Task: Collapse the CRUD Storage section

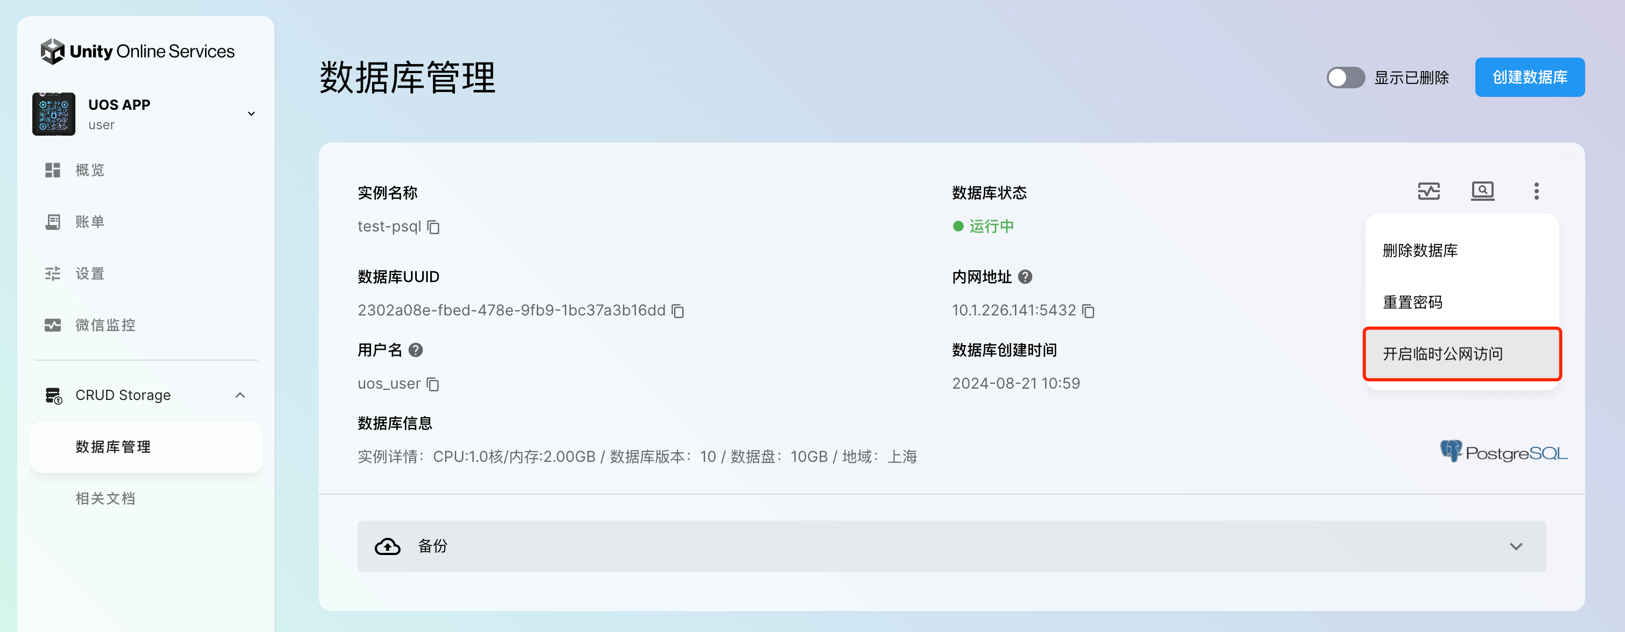Action: (240, 396)
